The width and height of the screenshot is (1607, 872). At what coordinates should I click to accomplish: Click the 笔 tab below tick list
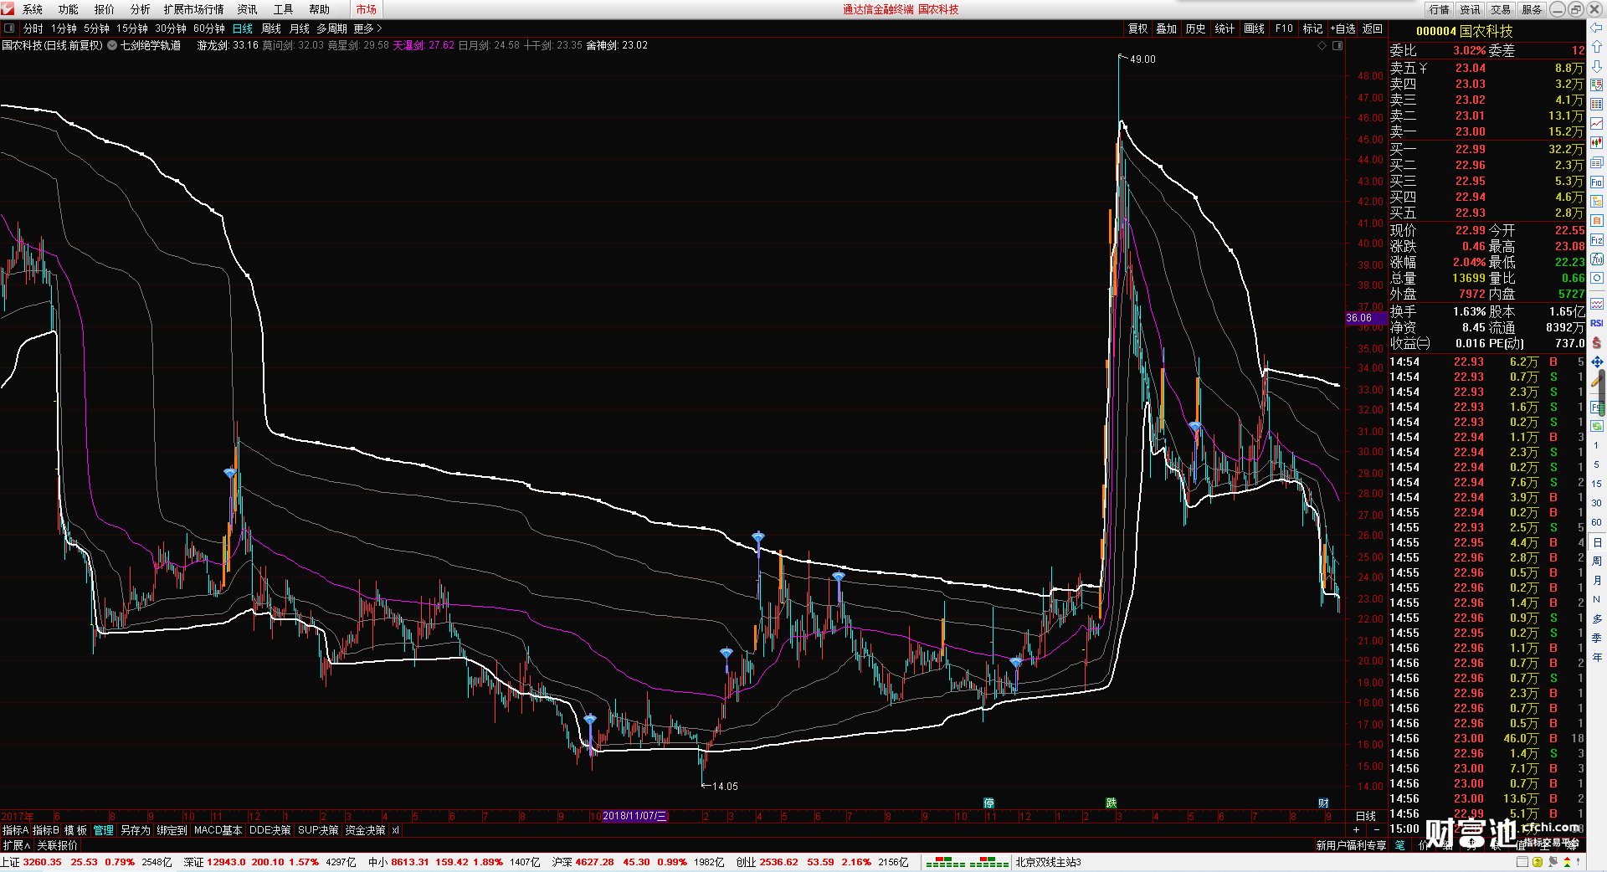coord(1400,845)
